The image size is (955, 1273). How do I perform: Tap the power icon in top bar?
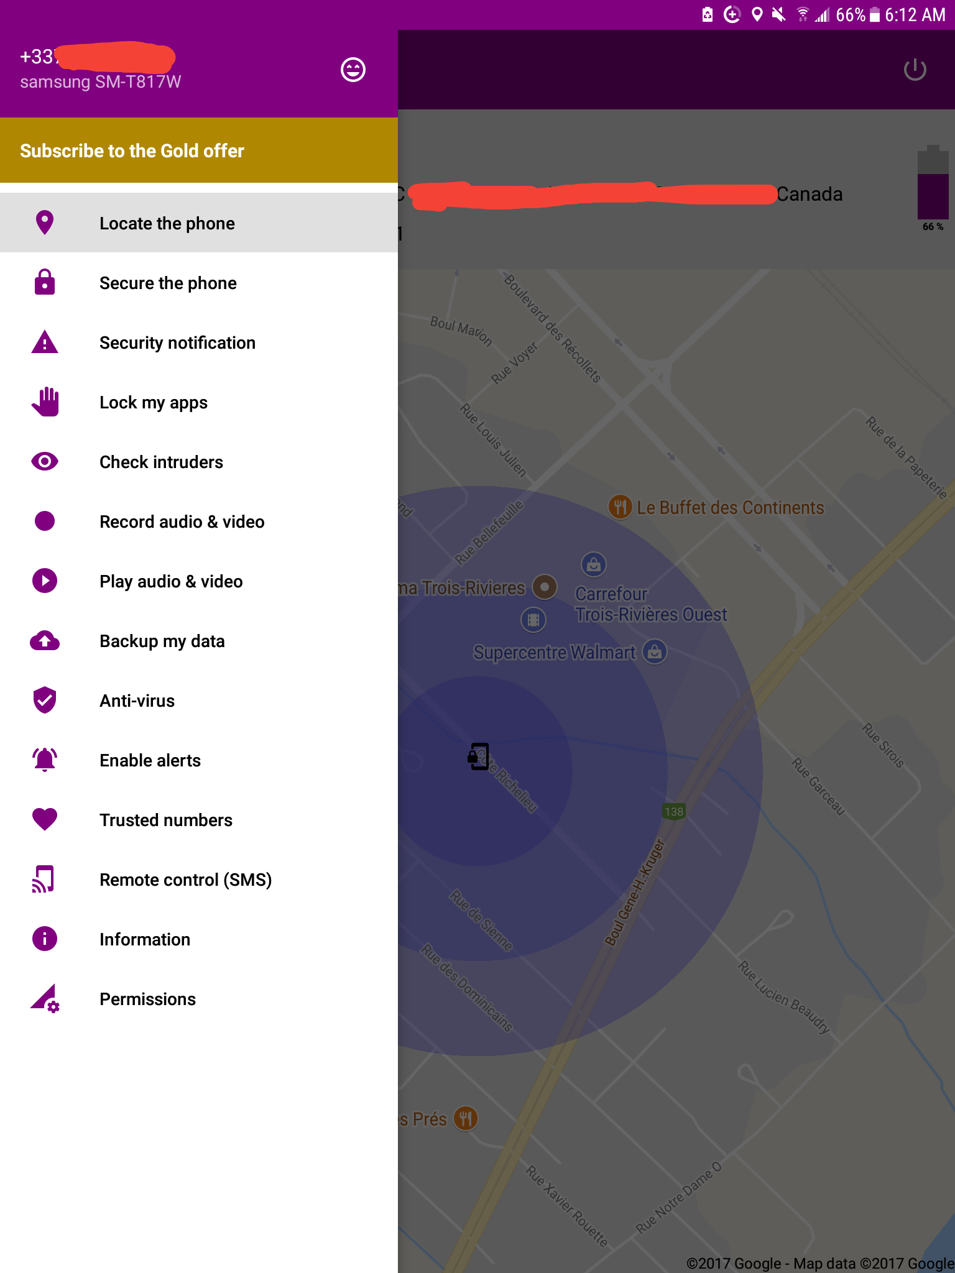click(x=915, y=70)
